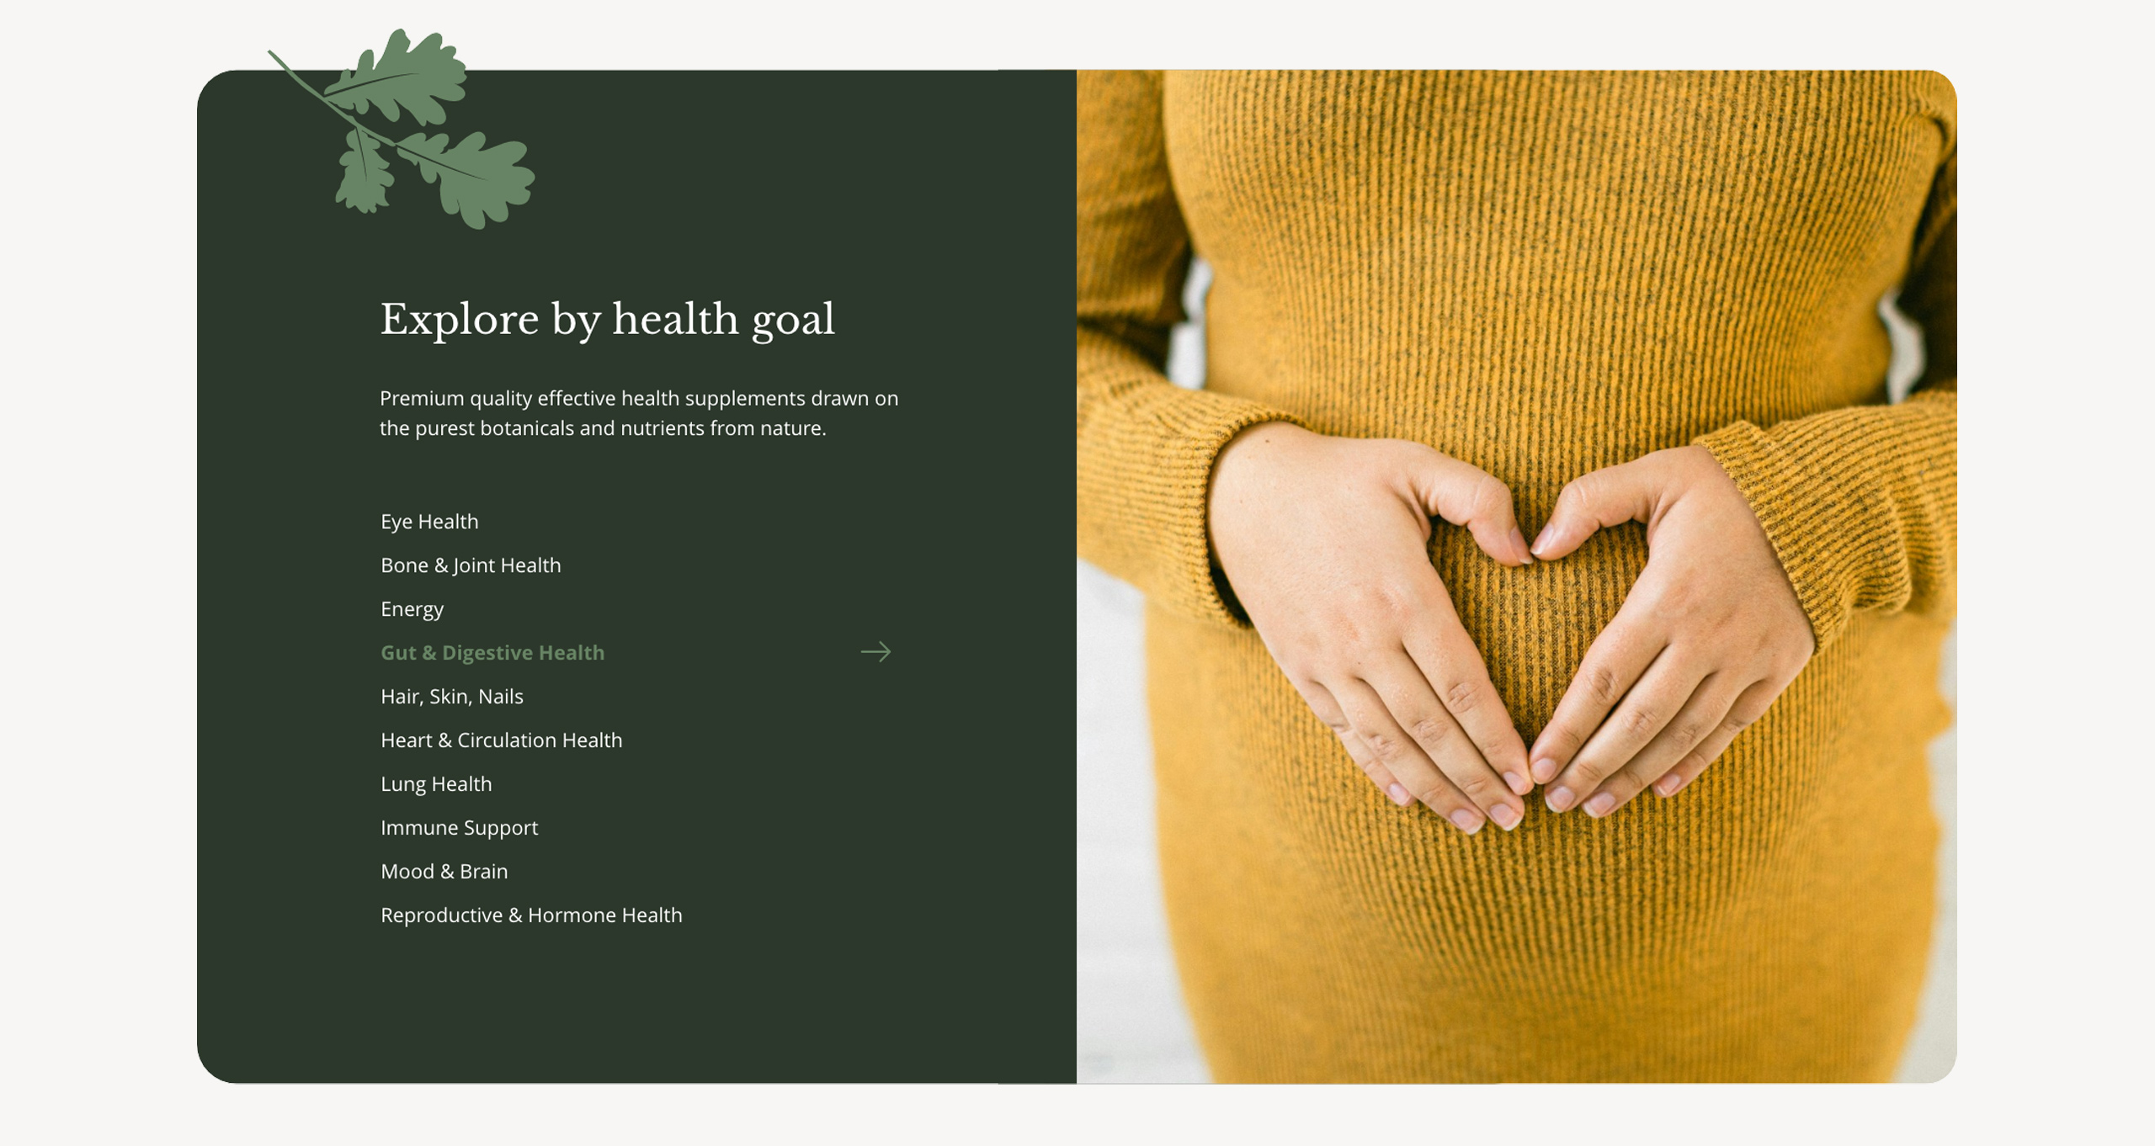This screenshot has width=2155, height=1146.
Task: Choose Immune Support from the list
Action: click(x=459, y=828)
